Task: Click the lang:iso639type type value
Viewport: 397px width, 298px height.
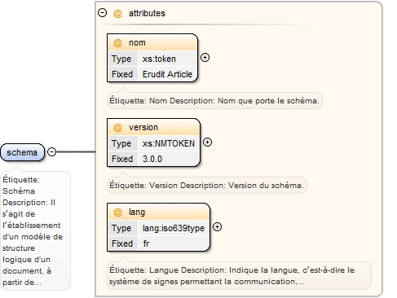Action: tap(174, 228)
